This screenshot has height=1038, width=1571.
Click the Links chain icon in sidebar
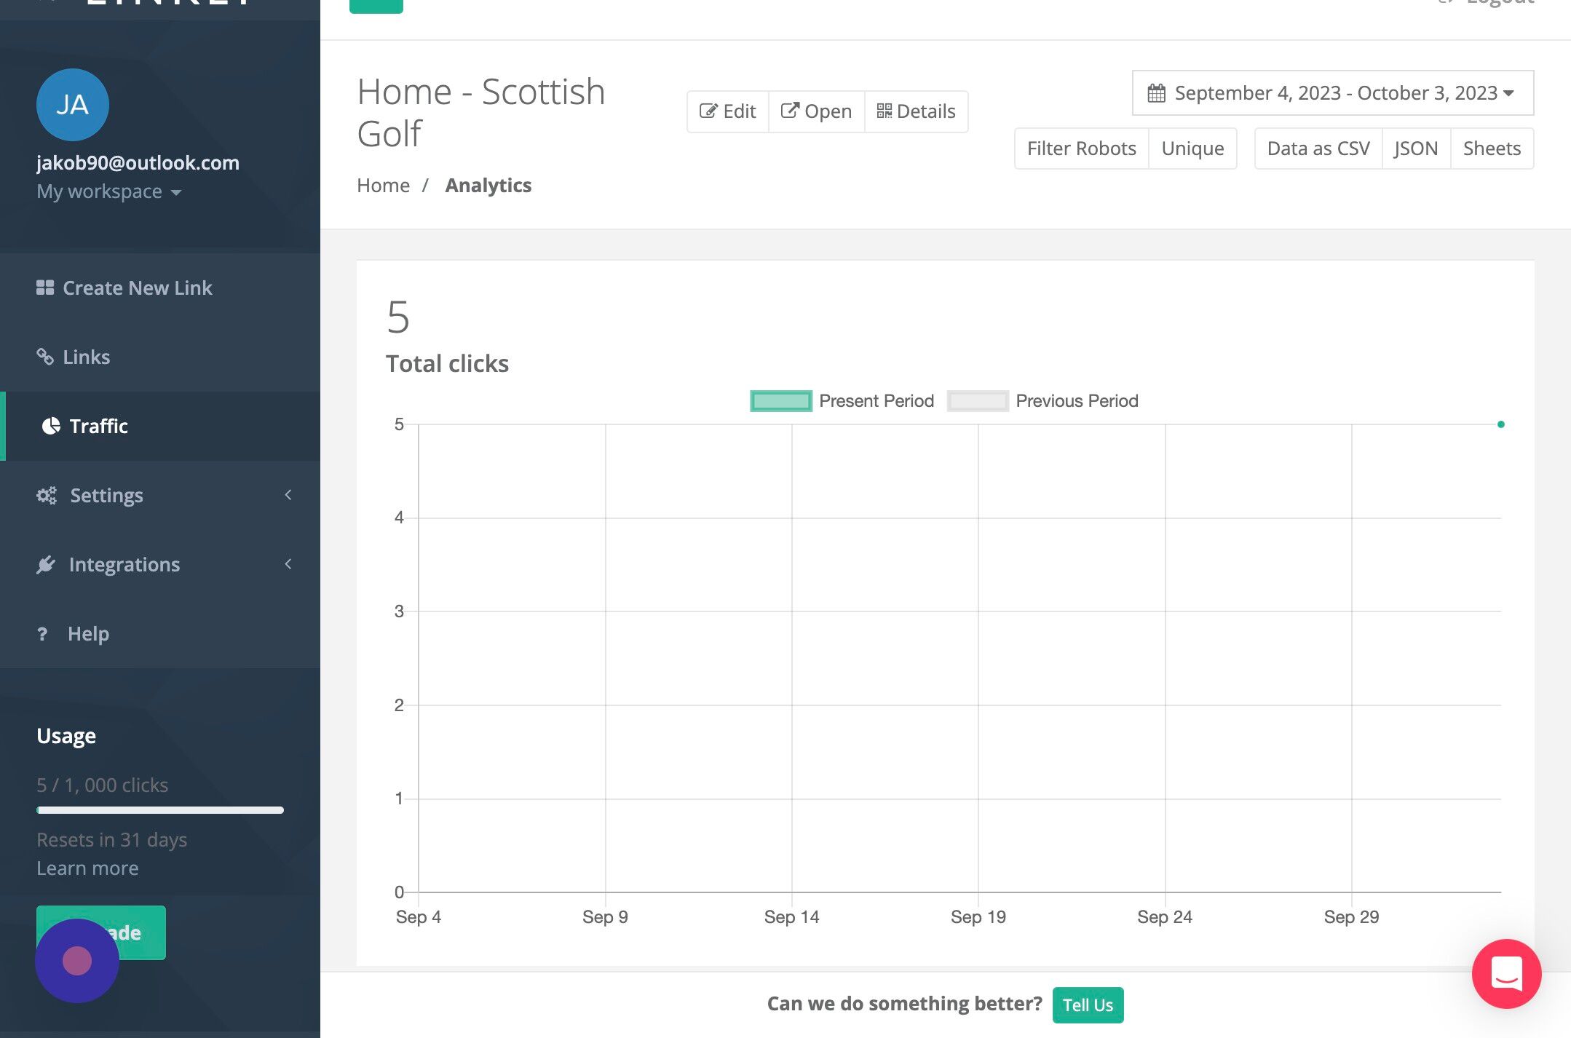pyautogui.click(x=45, y=357)
